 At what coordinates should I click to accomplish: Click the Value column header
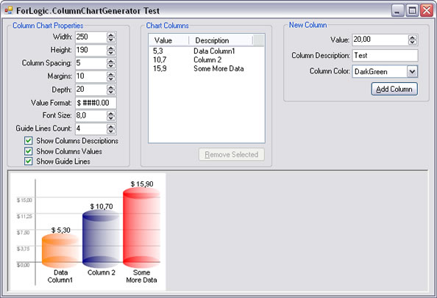169,40
